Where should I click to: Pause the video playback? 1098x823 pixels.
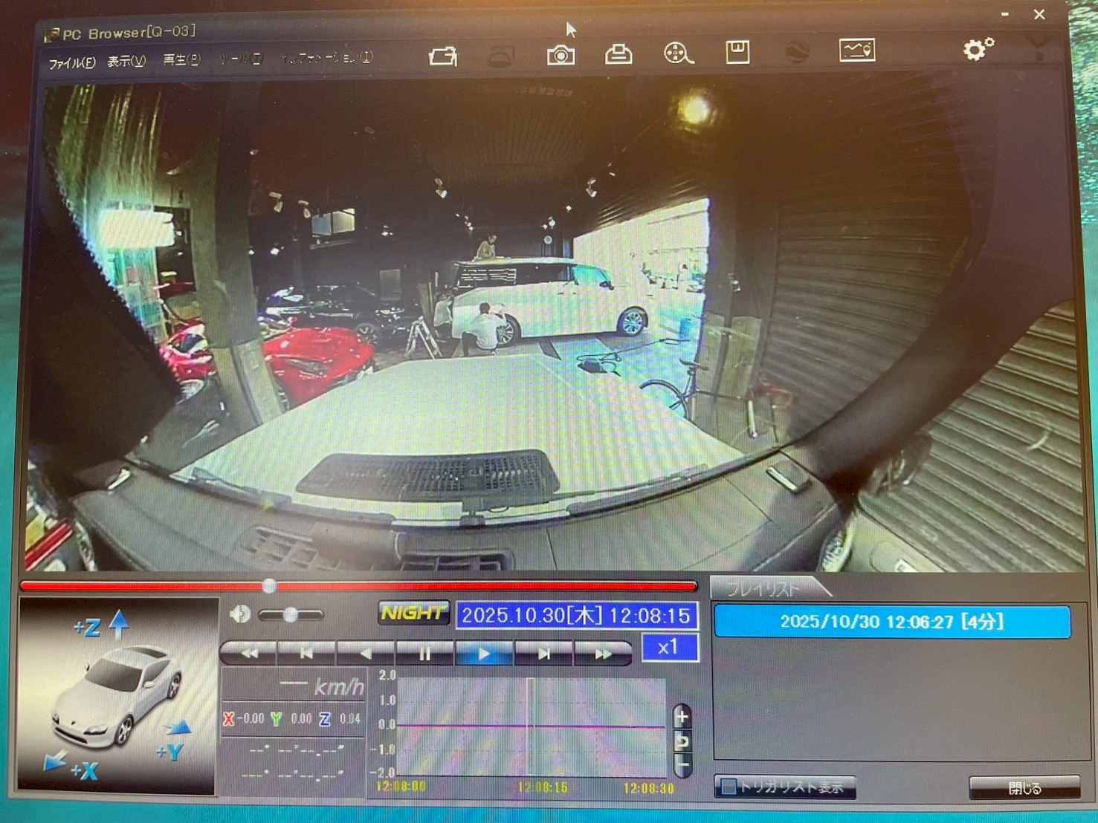tap(424, 654)
